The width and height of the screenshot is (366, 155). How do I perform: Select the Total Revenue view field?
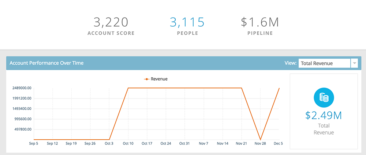tap(324, 63)
